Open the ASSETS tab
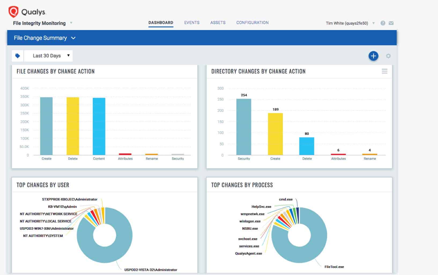The height and width of the screenshot is (275, 438). [218, 23]
